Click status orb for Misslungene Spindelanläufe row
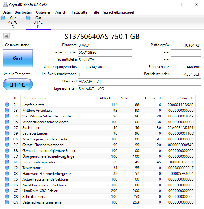 pos(7,139)
